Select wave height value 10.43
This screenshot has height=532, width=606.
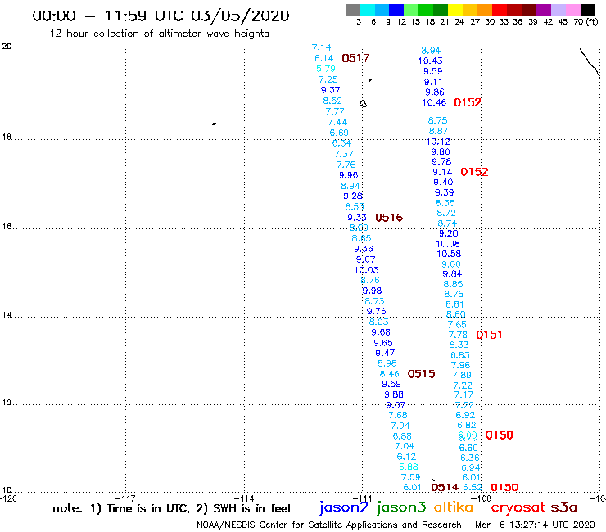coord(431,61)
